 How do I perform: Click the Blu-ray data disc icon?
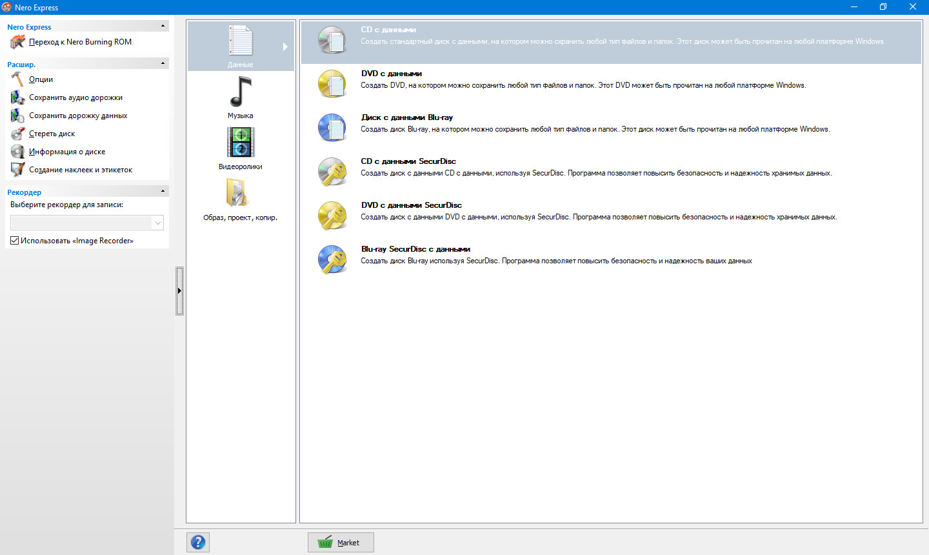tap(332, 128)
